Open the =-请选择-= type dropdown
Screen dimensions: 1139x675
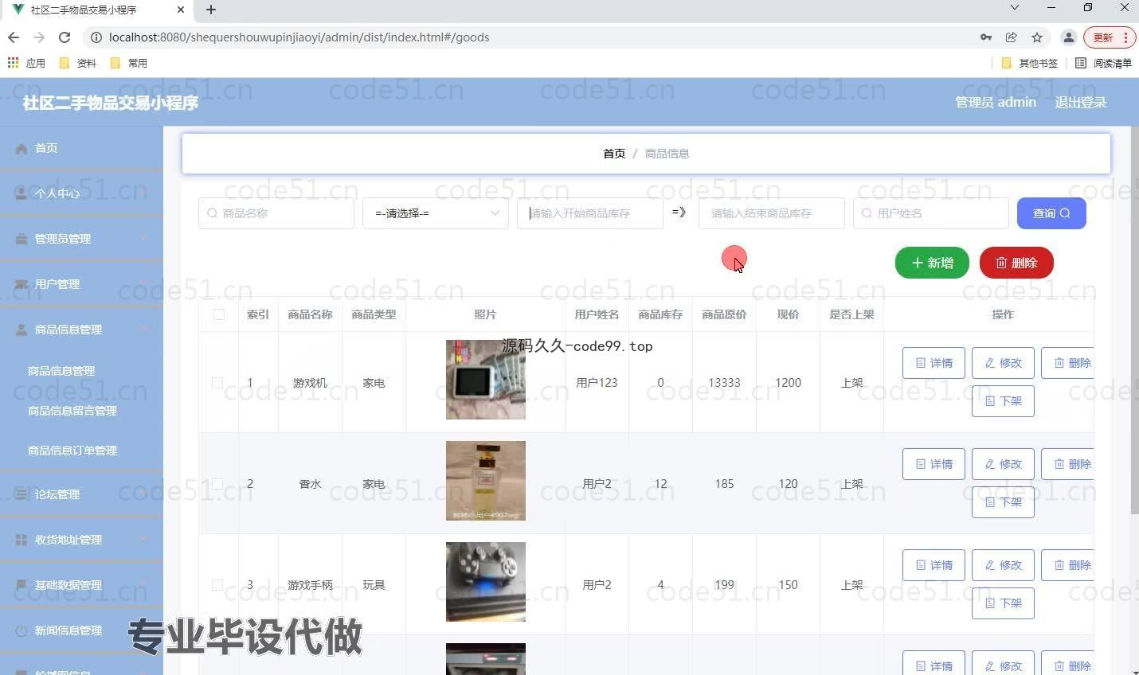436,213
